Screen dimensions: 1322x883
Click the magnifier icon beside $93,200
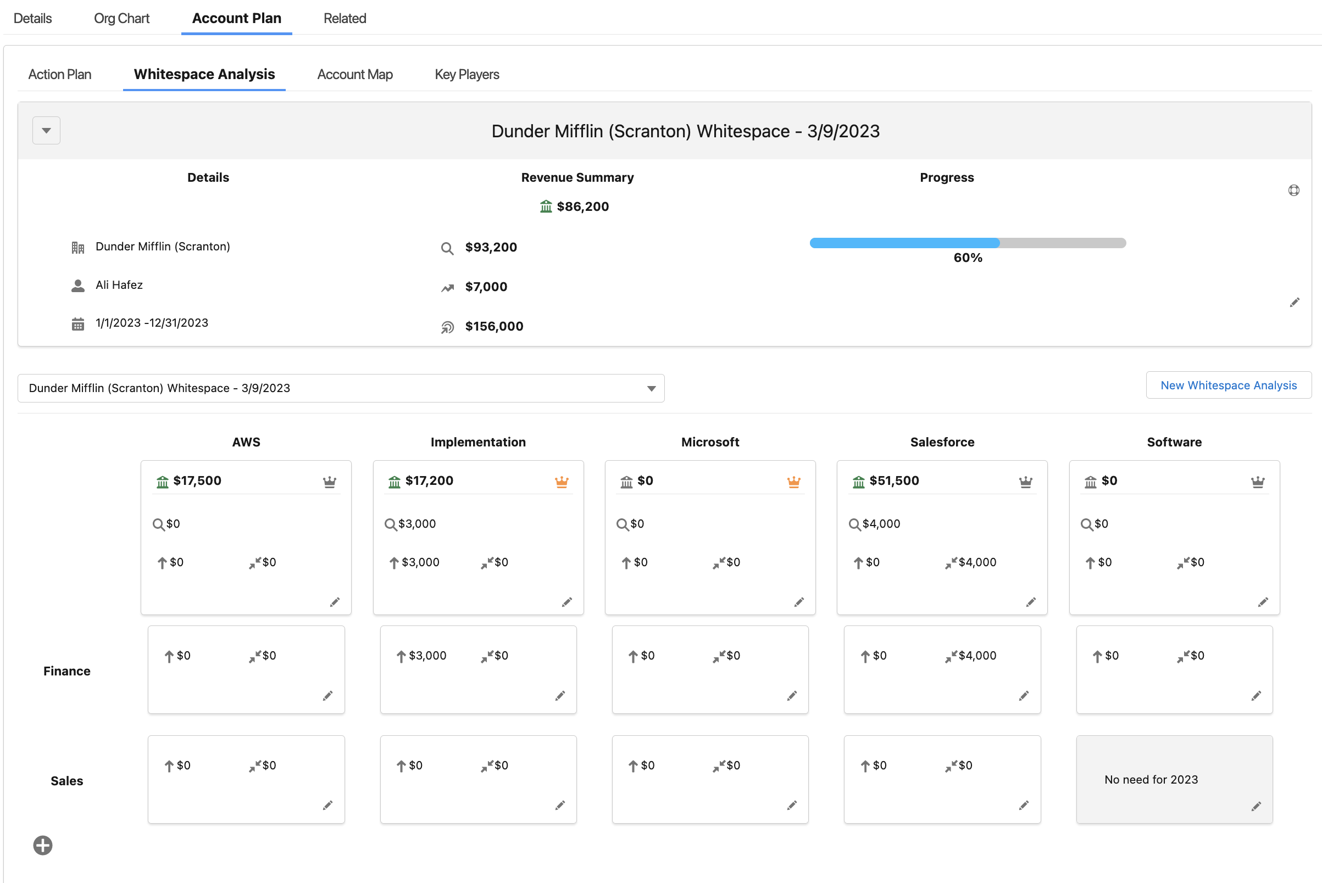tap(447, 248)
